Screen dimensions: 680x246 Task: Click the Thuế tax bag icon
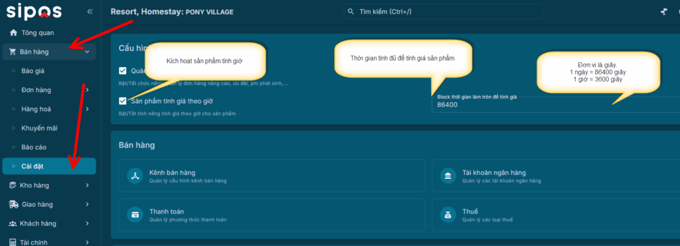pos(448,215)
